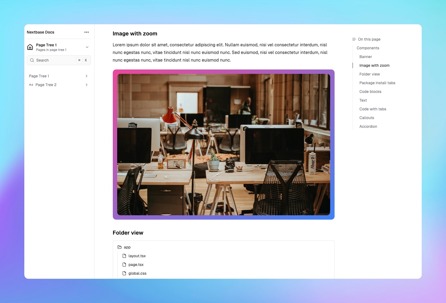The image size is (446, 303).
Task: Open the three-dot overflow menu beside Nextbase Docs
Action: (87, 32)
